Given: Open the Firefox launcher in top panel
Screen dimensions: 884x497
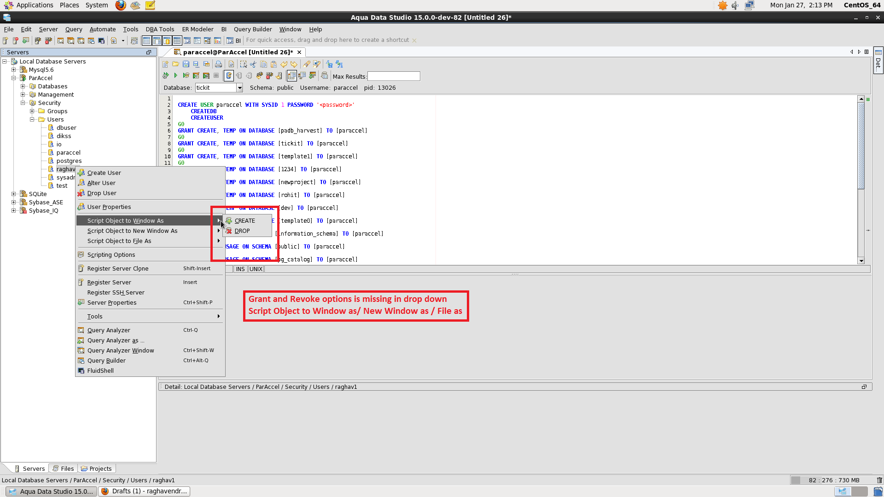Looking at the screenshot, I should [x=121, y=5].
